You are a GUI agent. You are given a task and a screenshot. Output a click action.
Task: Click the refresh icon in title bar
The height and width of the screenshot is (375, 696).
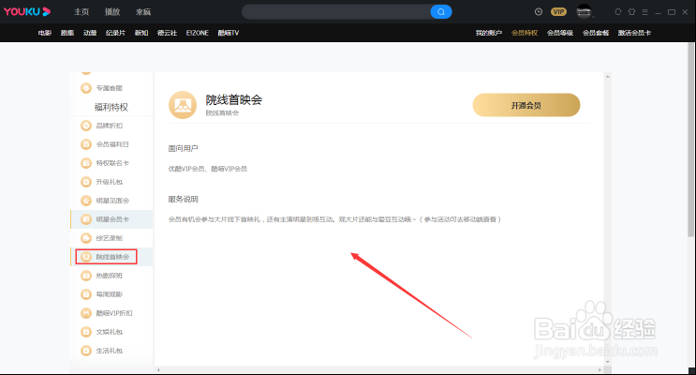pyautogui.click(x=618, y=12)
